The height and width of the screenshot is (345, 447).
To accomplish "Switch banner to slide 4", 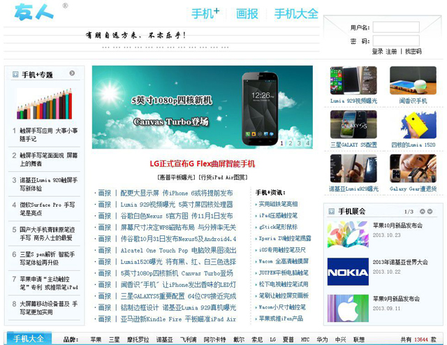I will coord(307,143).
